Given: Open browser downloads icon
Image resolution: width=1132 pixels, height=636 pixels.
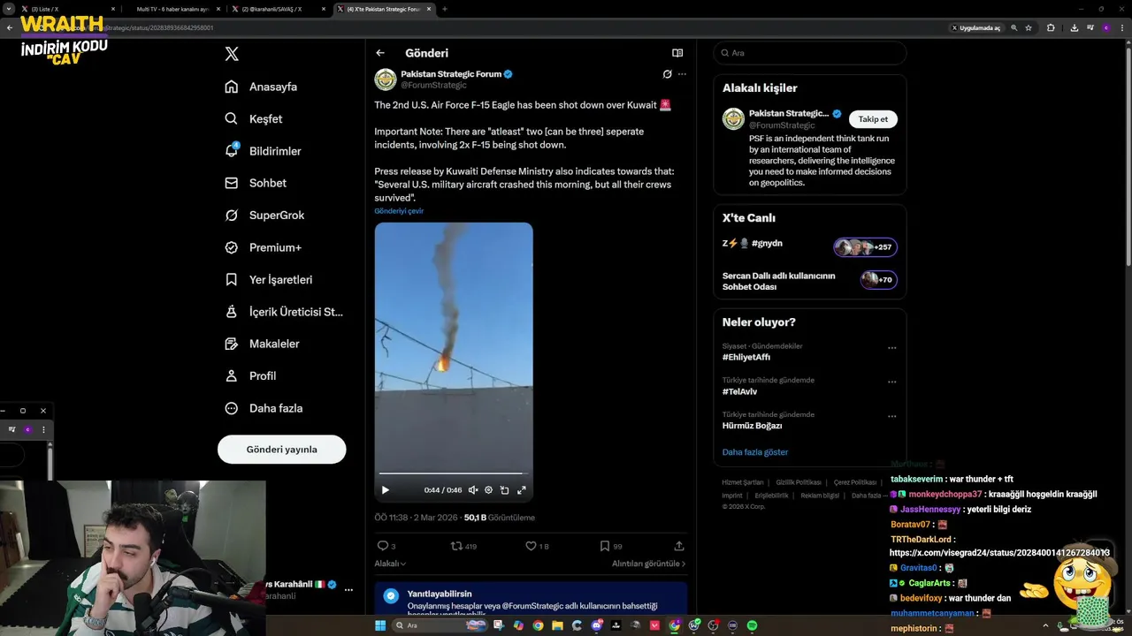Looking at the screenshot, I should click(x=1074, y=28).
